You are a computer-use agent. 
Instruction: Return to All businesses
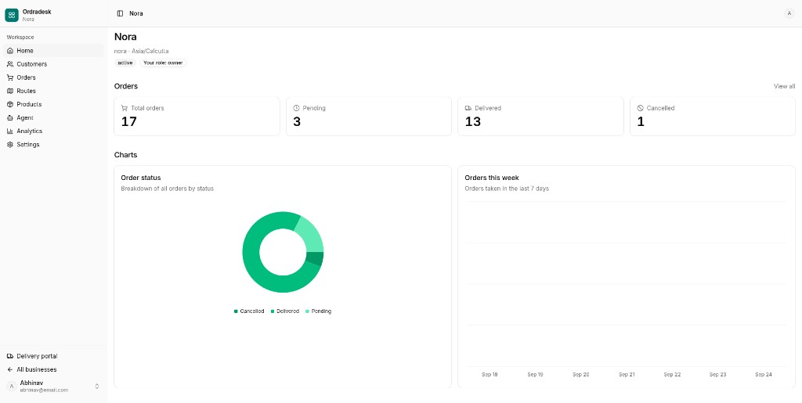[x=54, y=369]
